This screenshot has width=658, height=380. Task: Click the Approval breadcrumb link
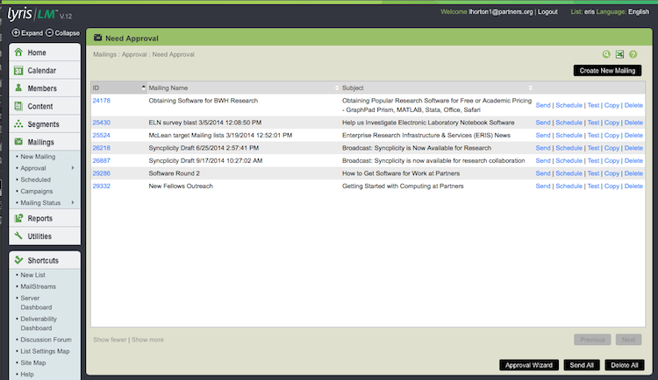click(x=134, y=54)
